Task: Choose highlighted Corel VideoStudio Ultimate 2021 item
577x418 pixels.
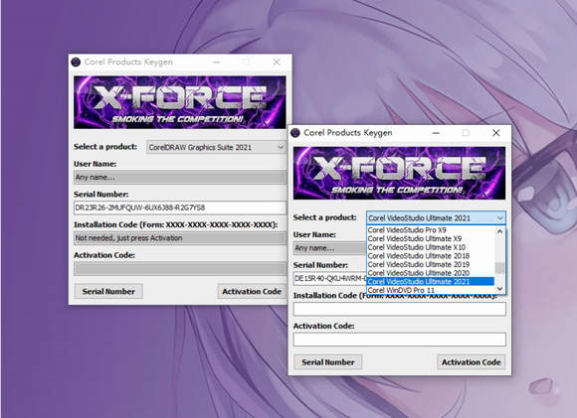Action: tap(431, 282)
